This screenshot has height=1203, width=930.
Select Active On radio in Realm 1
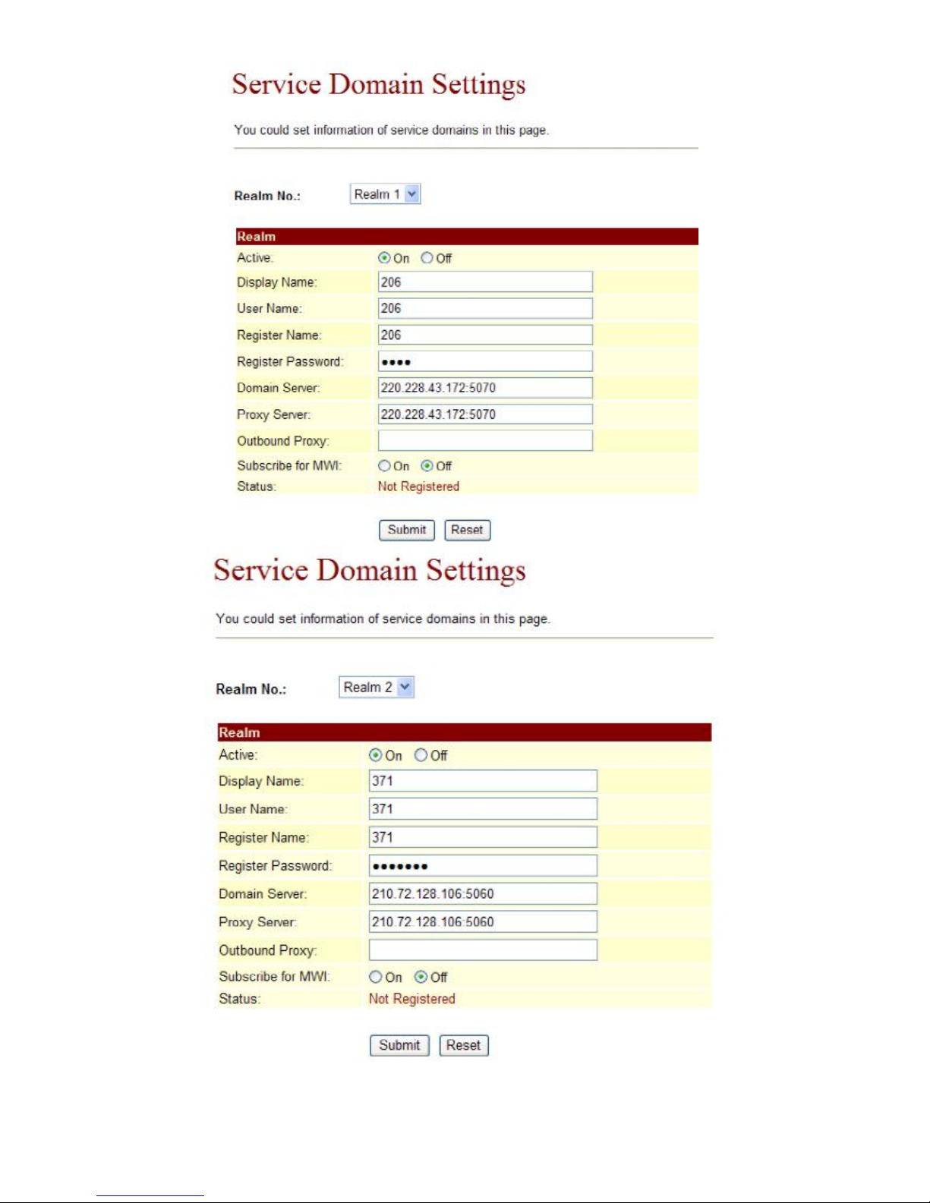click(x=384, y=258)
